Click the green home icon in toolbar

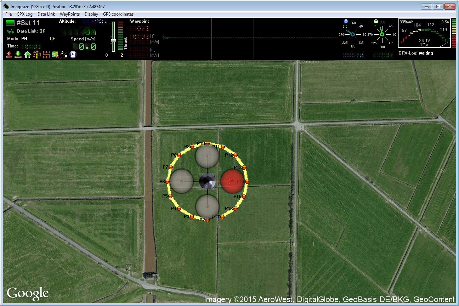coord(27,55)
